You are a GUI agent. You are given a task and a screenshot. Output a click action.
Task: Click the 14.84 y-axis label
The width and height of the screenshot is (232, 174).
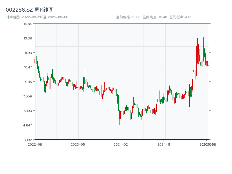28,24
